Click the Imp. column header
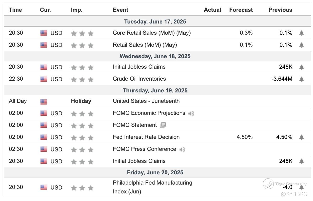 76,10
